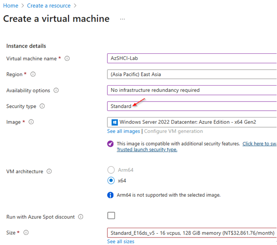277x245 pixels.
Task: Select the Arm64 architecture radio button
Action: point(111,170)
